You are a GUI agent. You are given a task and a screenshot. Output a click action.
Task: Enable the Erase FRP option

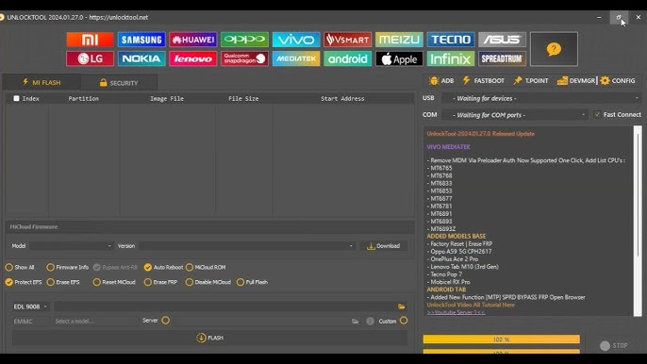148,282
